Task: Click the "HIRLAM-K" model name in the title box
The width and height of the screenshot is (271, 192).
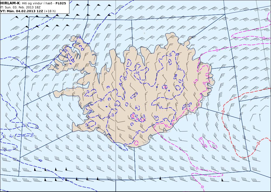Action: point(10,3)
